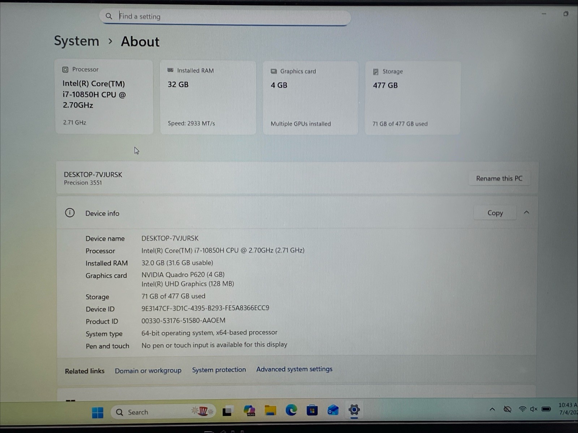
Task: Open the Storage info card
Action: (413, 98)
